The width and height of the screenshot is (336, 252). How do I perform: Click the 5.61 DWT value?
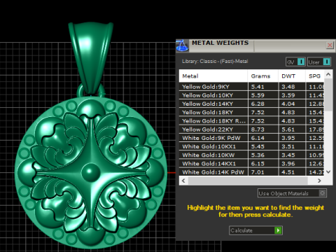coord(288,129)
